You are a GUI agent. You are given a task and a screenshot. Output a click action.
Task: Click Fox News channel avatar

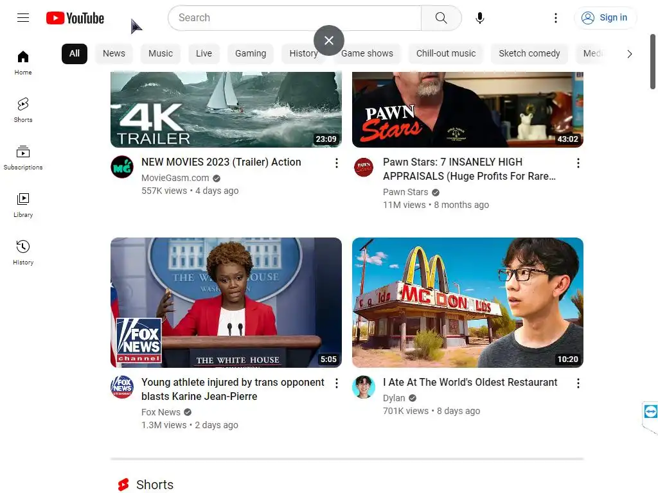click(x=122, y=387)
